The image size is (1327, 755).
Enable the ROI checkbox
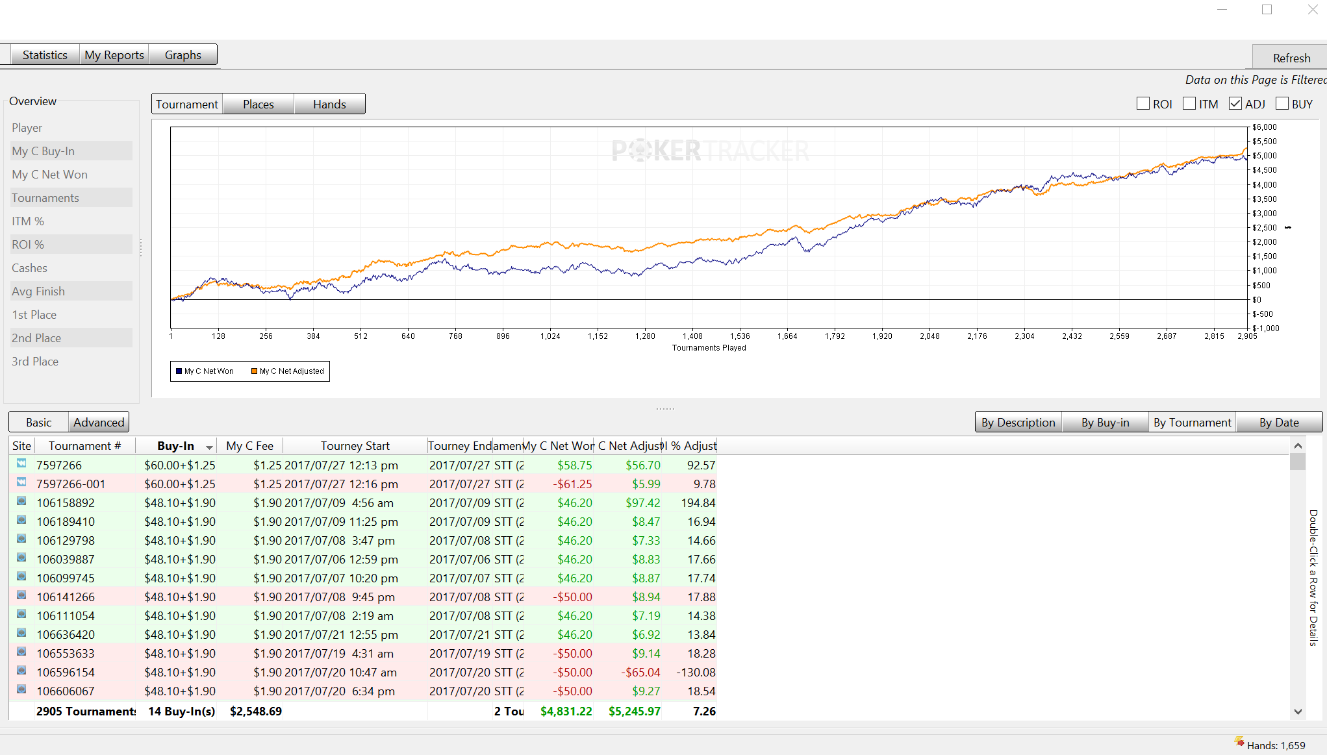pos(1143,104)
